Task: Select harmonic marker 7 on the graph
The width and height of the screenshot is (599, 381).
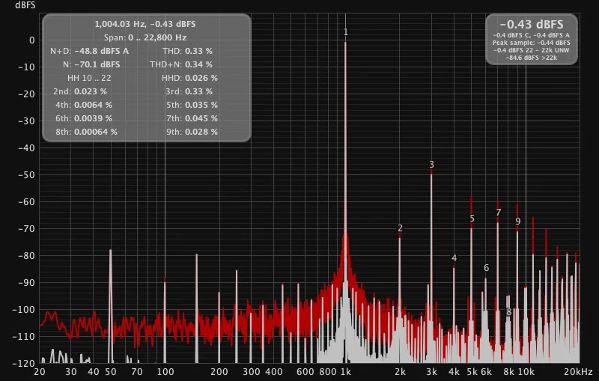Action: 498,213
